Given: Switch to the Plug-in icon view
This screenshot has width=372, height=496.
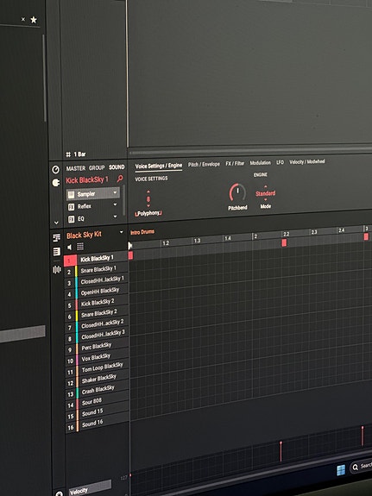Looking at the screenshot, I should point(56,183).
